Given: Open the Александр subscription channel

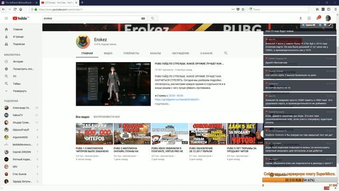Looking at the screenshot, I should tap(21, 108).
